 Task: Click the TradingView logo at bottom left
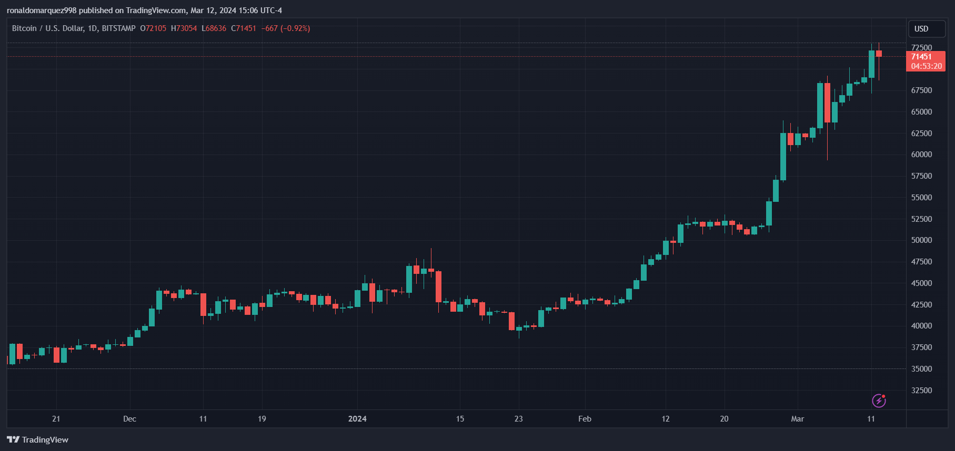pyautogui.click(x=37, y=439)
